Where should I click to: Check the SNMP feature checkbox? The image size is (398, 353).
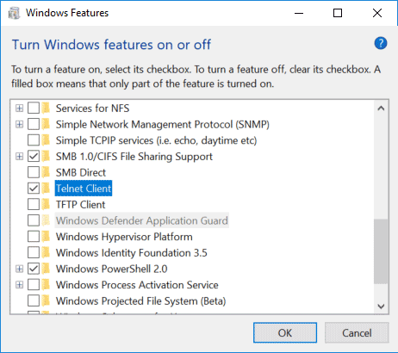pos(34,124)
